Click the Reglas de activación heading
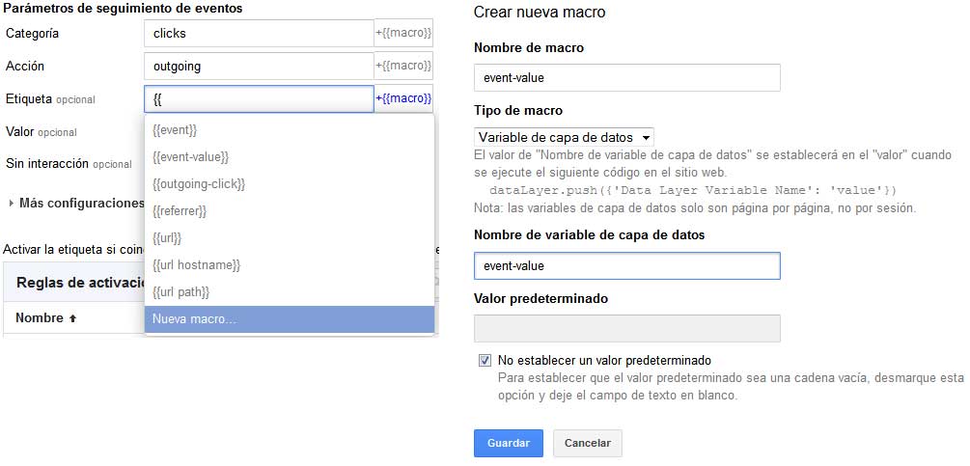Screen dimensions: 970x466 80,283
